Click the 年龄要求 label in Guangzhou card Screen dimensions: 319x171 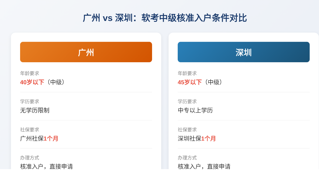click(x=30, y=73)
